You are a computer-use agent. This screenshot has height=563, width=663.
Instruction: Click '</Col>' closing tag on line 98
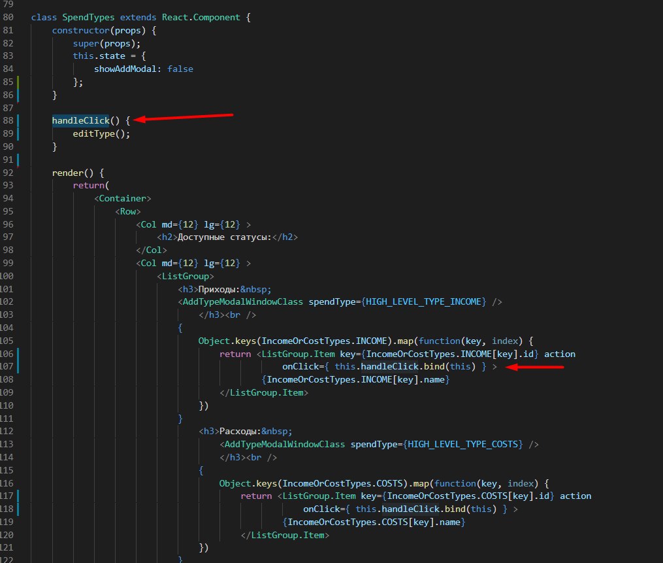coord(152,250)
